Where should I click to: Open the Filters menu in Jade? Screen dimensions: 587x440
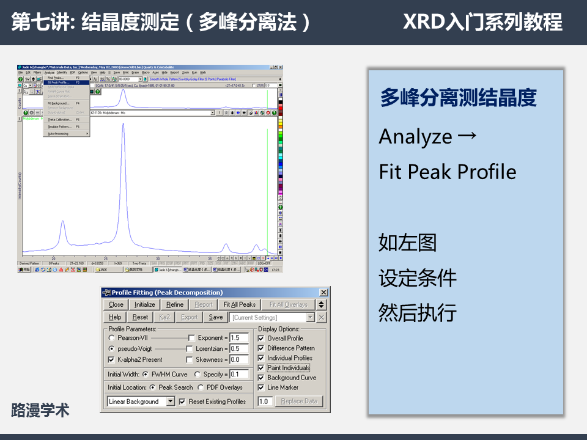(37, 73)
